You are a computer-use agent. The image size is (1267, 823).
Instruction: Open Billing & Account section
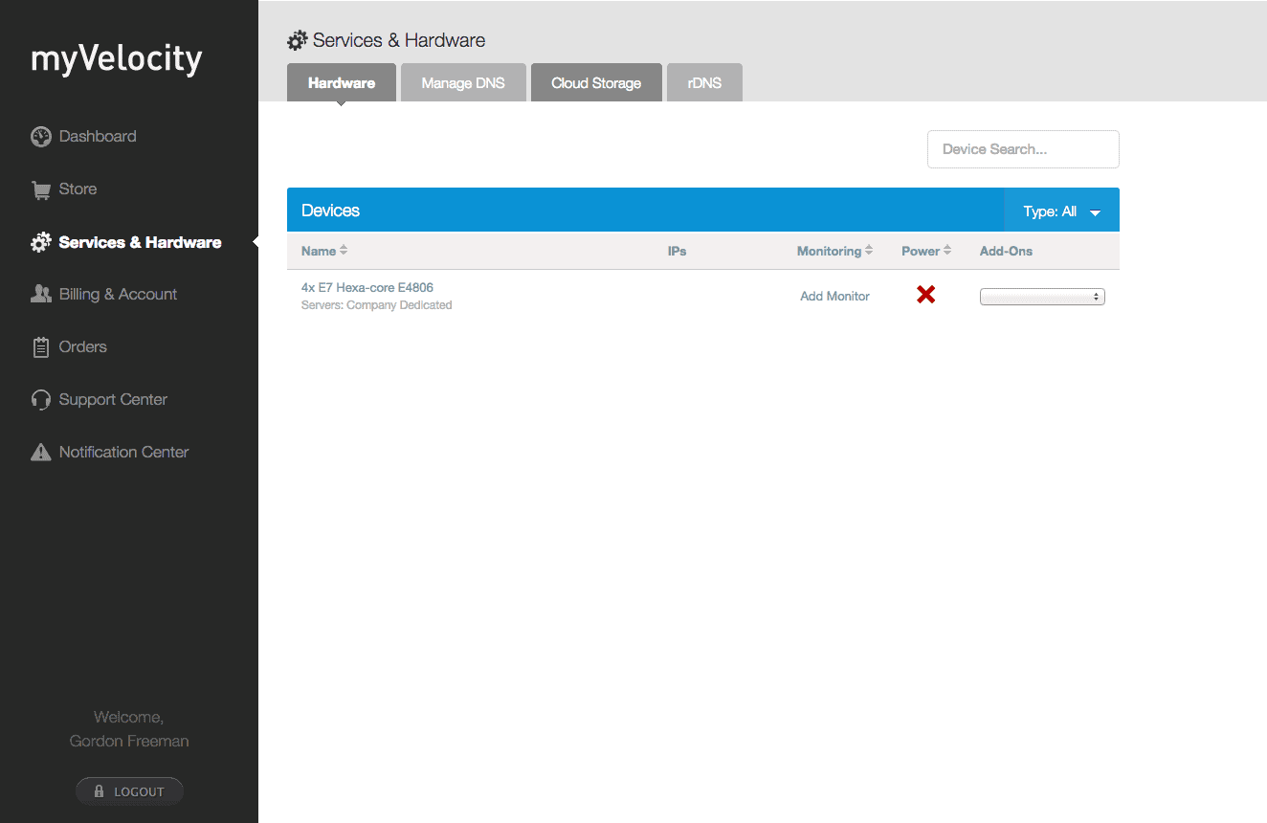click(x=118, y=294)
